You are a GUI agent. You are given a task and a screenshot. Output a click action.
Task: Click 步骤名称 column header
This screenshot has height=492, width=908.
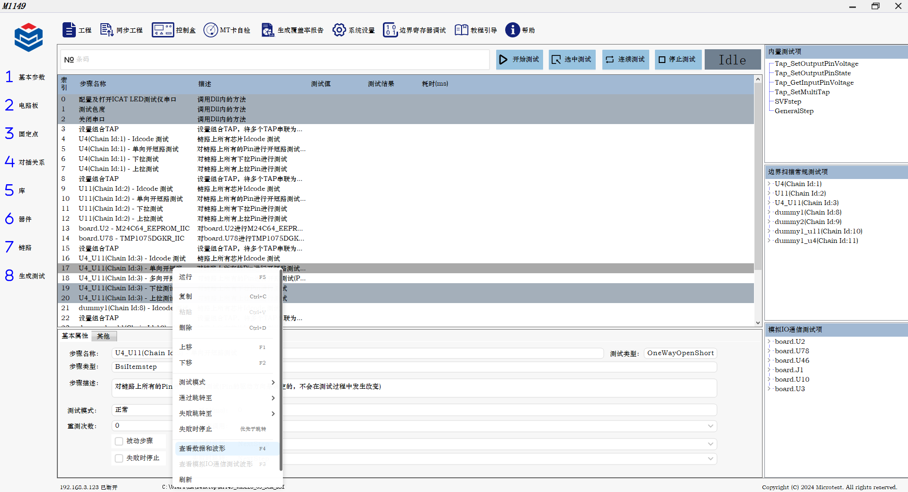93,84
